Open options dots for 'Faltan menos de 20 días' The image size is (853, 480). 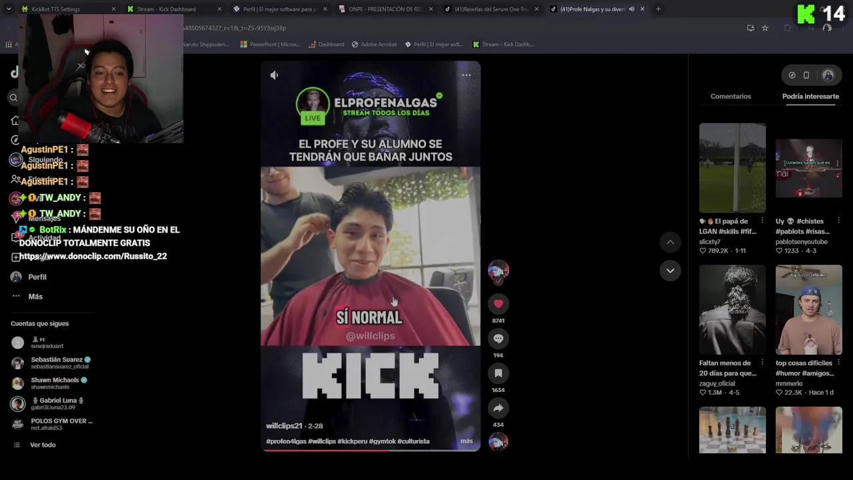coord(762,363)
